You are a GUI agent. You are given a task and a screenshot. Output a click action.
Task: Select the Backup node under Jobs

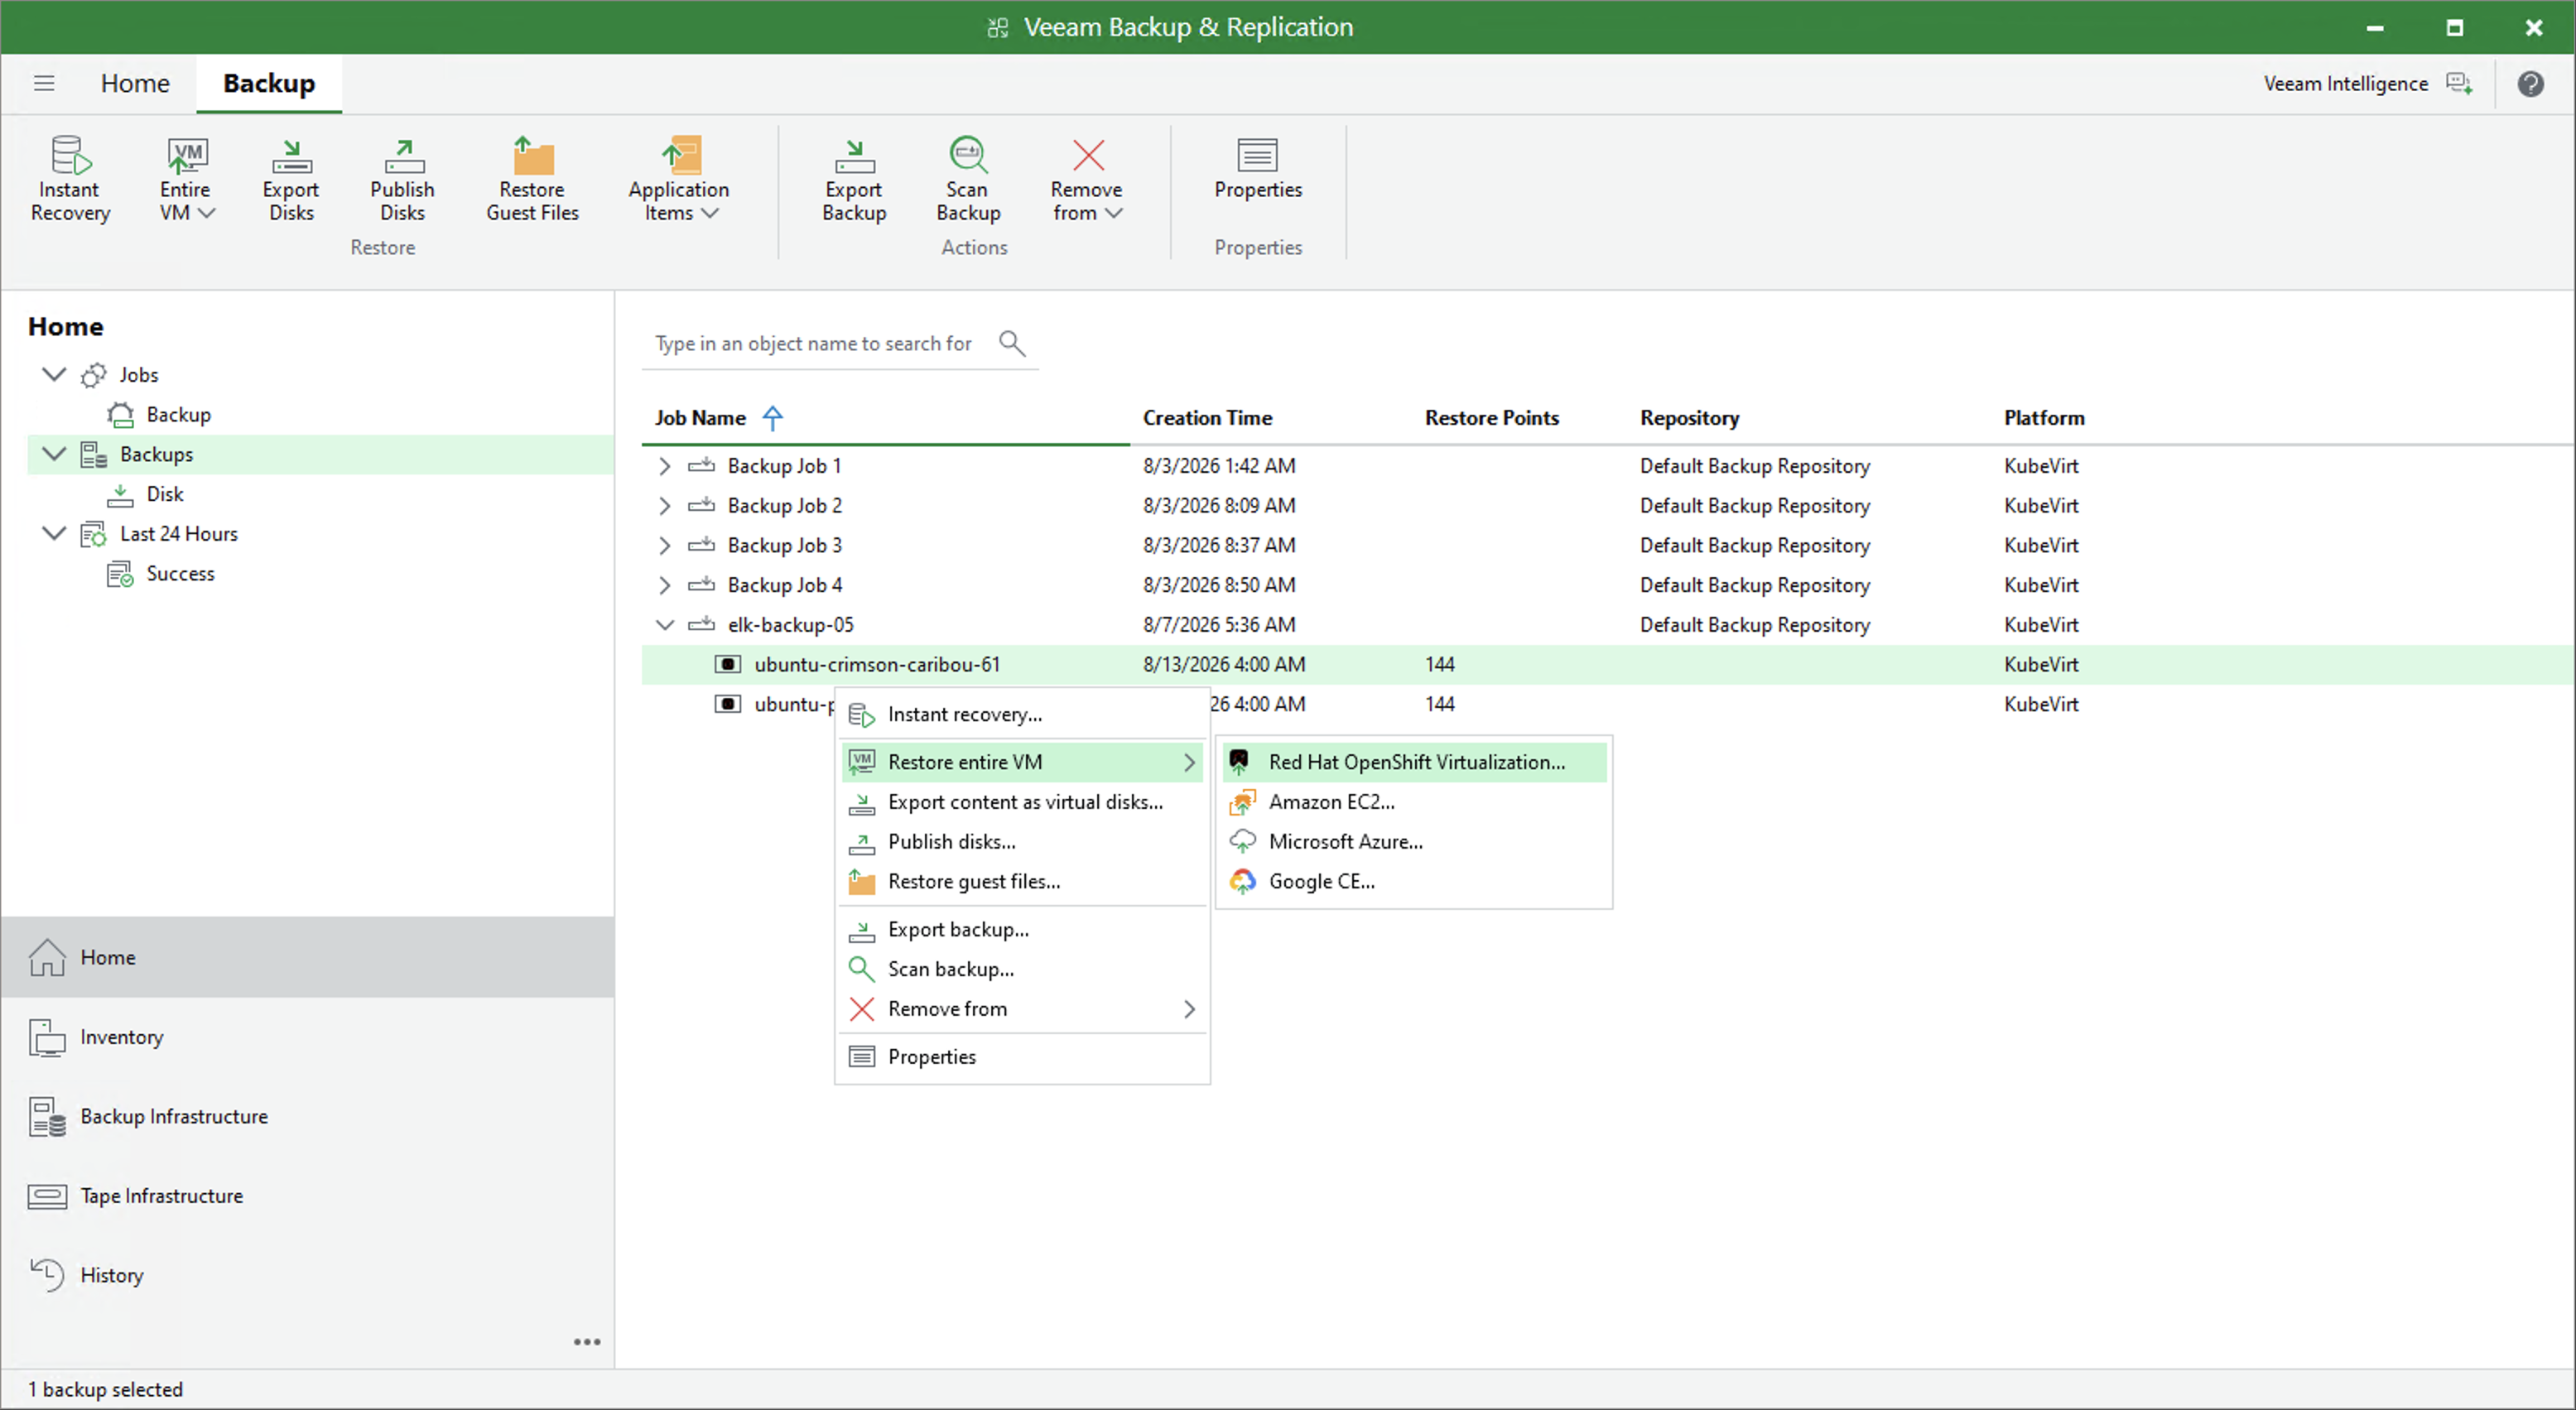pyautogui.click(x=178, y=414)
